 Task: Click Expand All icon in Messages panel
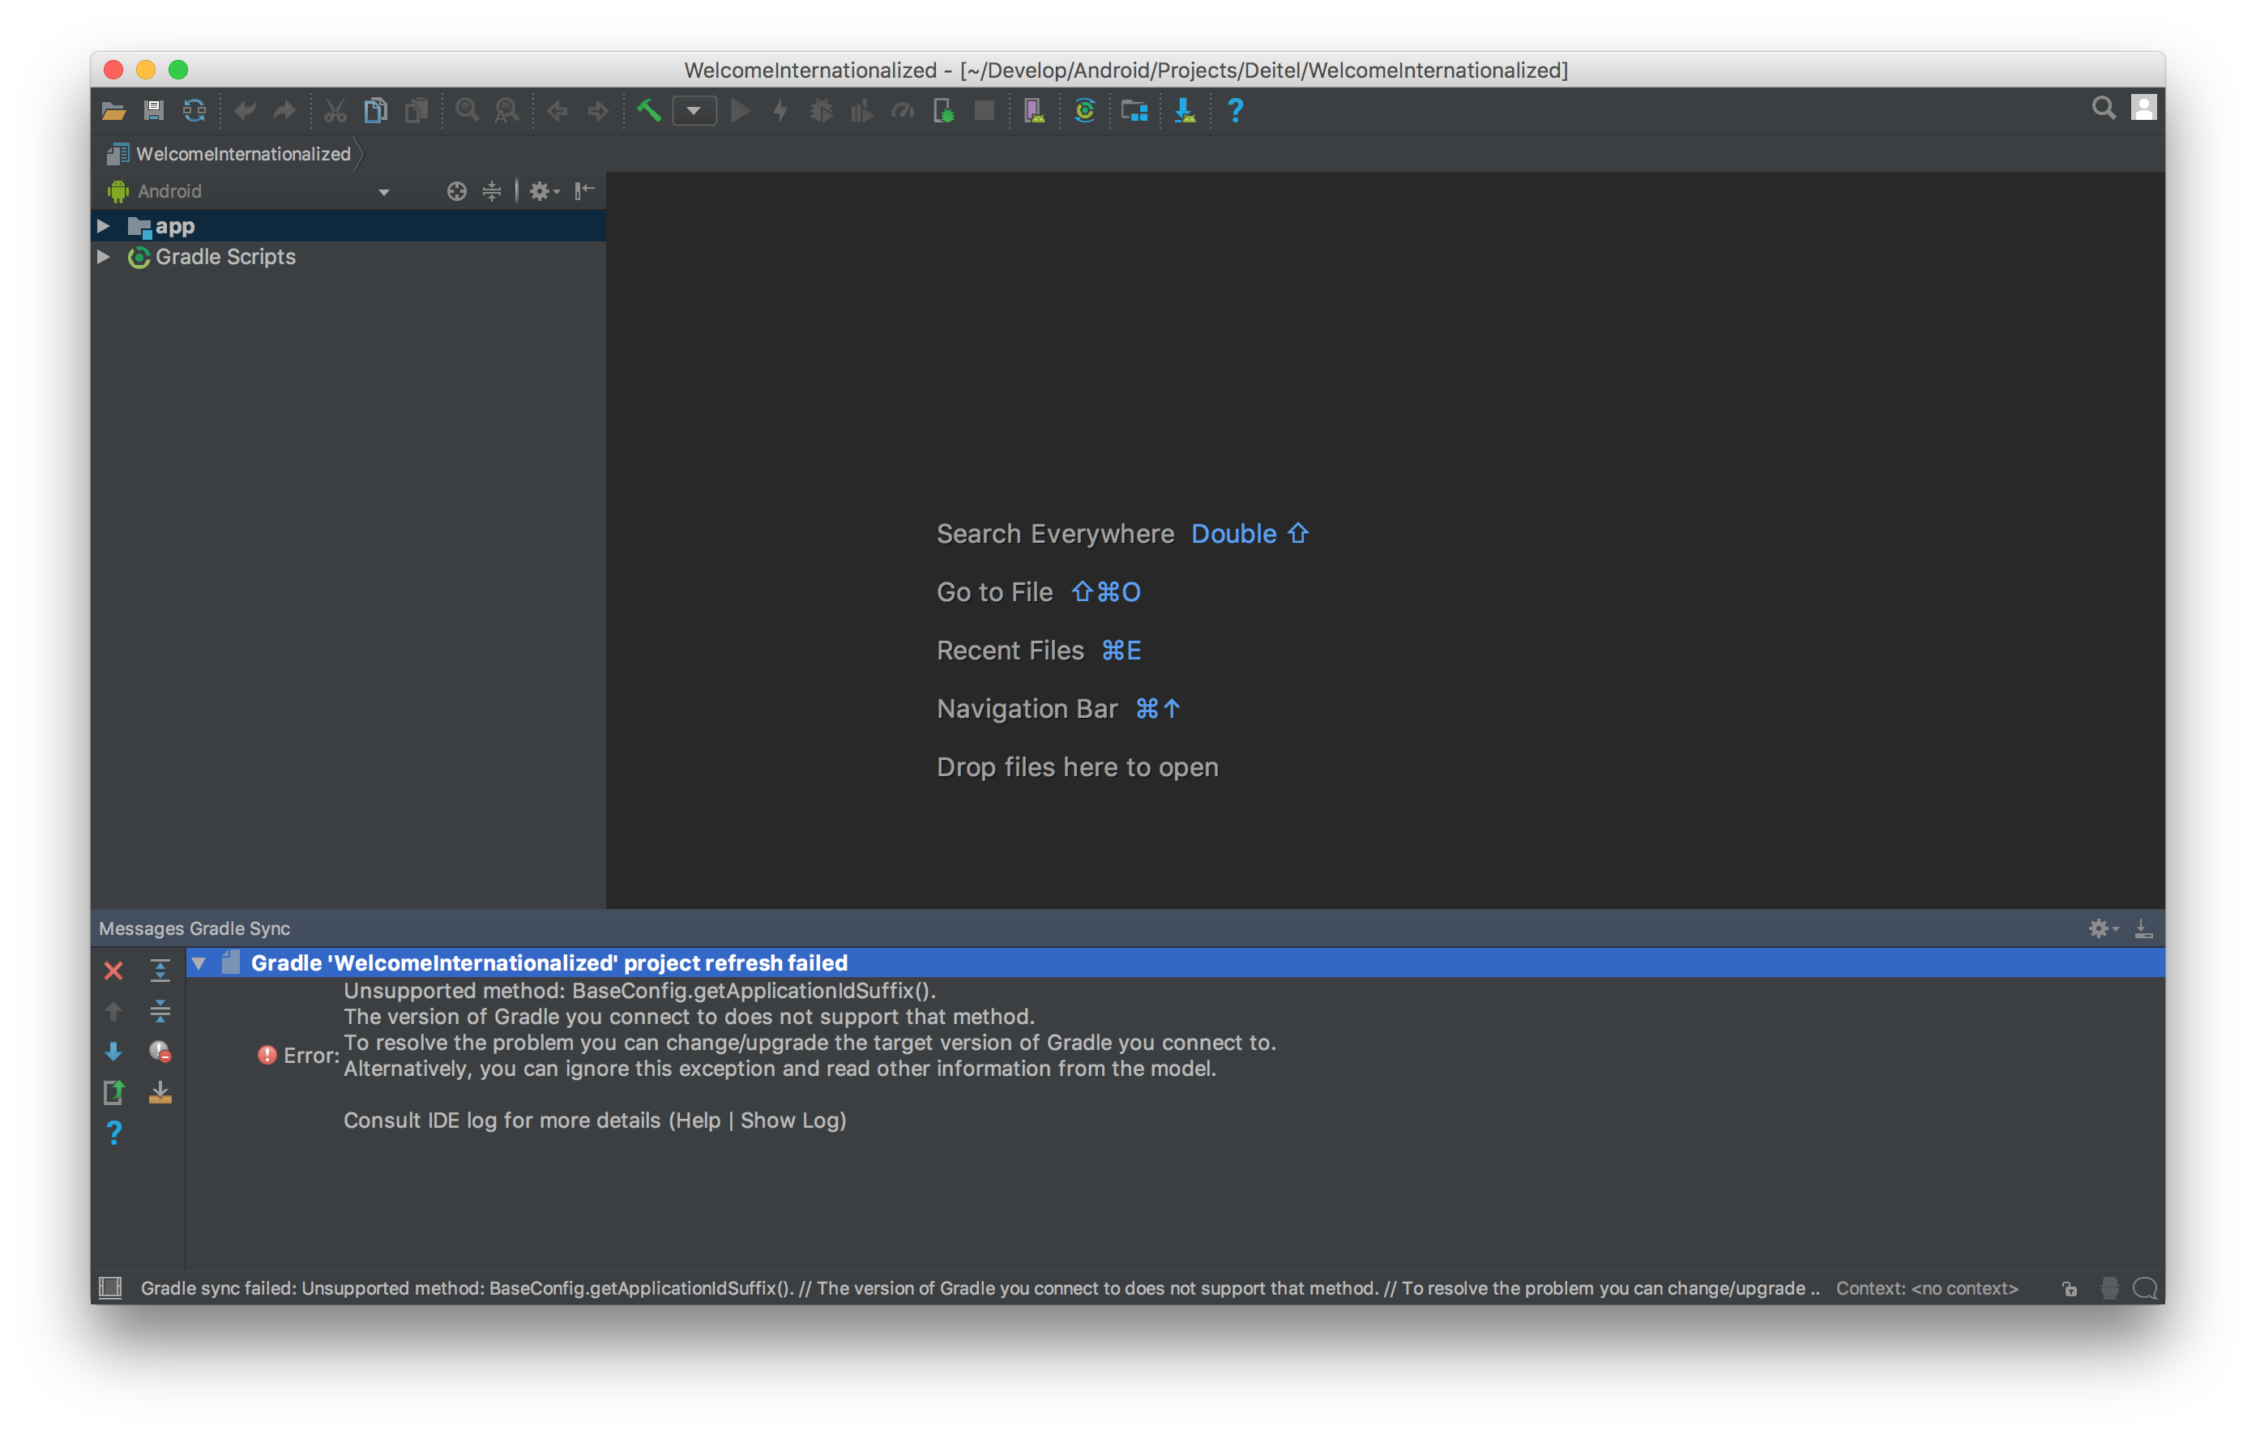(x=160, y=971)
